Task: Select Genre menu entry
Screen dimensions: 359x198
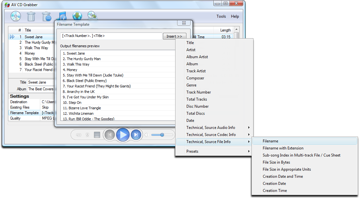Action: (x=192, y=85)
